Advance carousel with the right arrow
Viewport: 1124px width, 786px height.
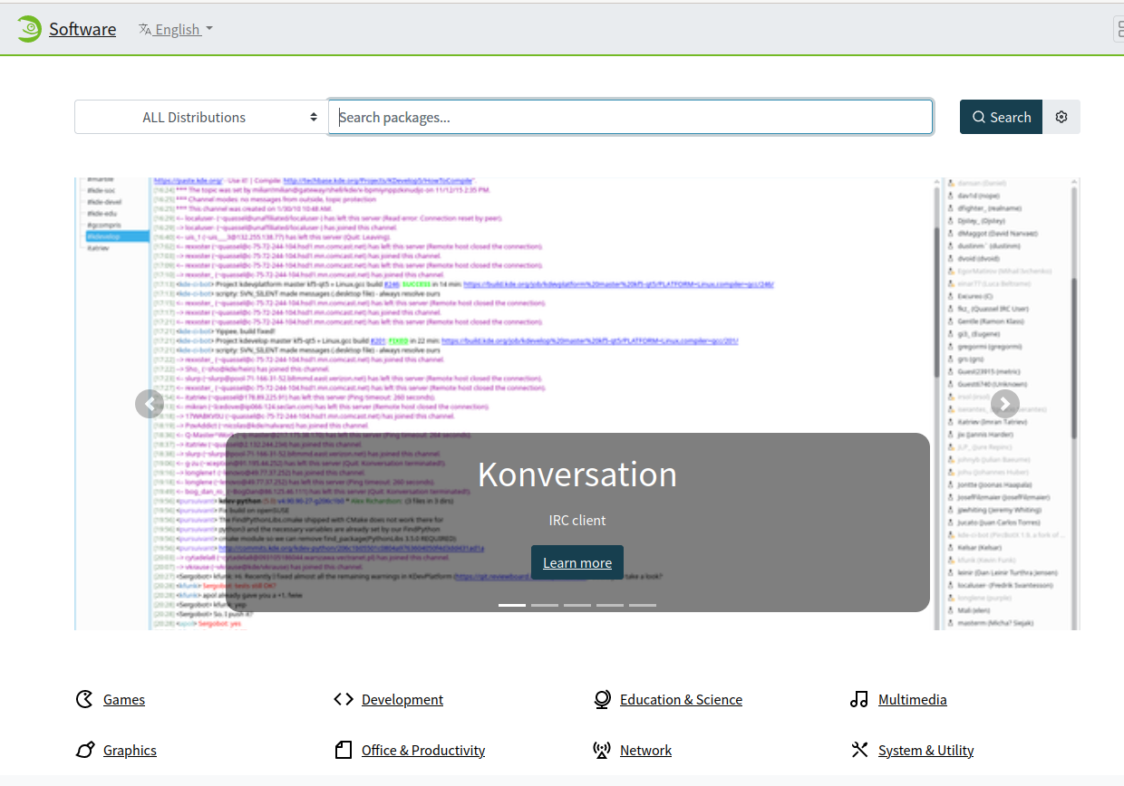tap(1004, 404)
